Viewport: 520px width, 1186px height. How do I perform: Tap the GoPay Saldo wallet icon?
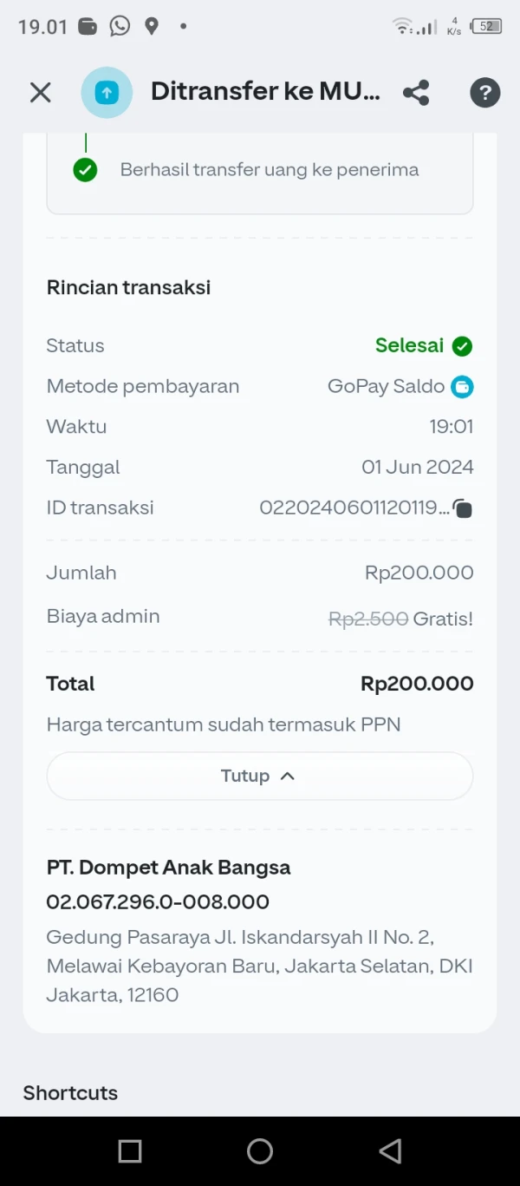point(462,387)
